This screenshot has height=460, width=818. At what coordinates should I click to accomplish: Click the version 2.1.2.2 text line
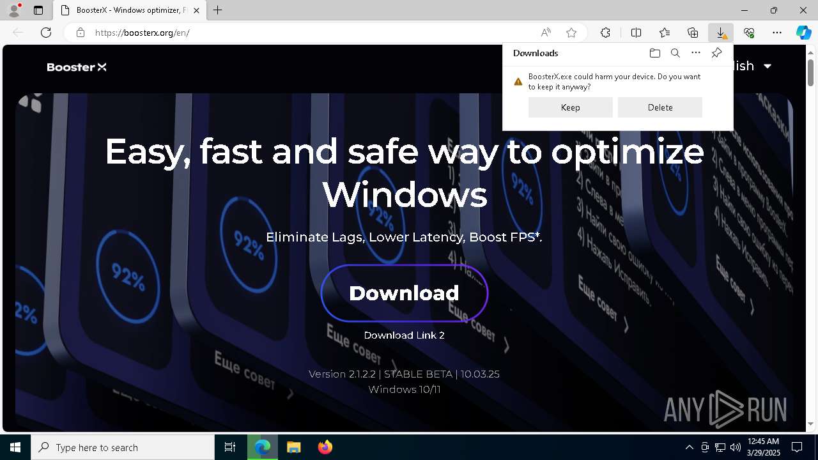point(404,374)
